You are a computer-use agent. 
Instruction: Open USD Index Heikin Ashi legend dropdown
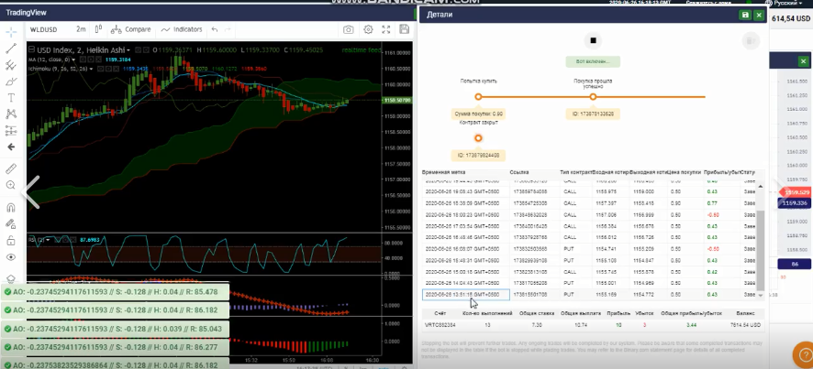tap(128, 50)
